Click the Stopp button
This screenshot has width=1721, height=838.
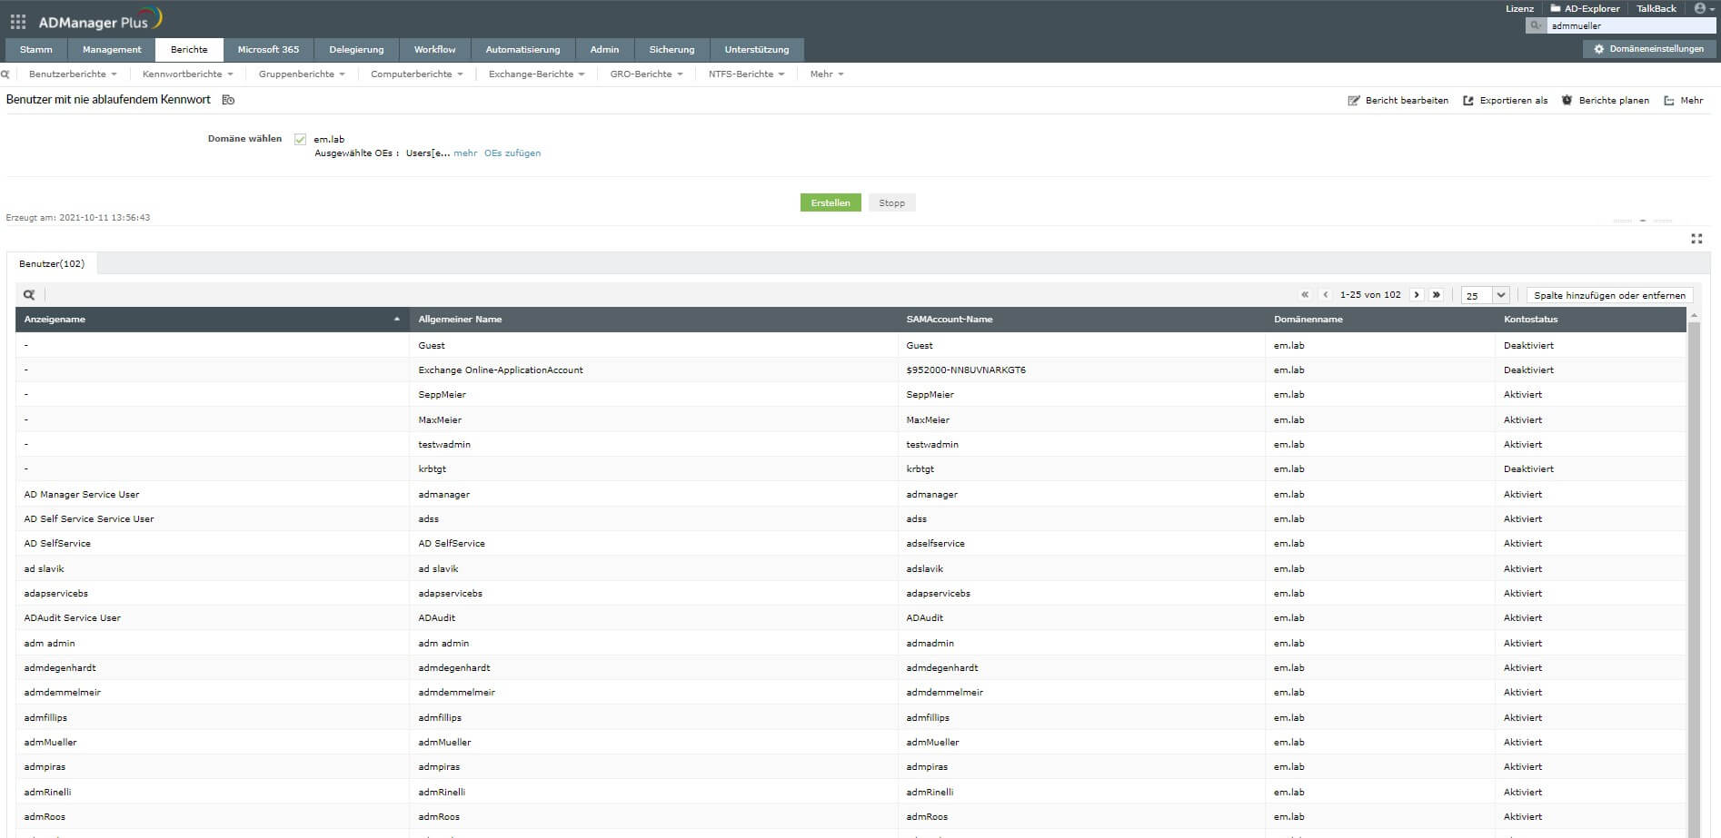pyautogui.click(x=891, y=203)
